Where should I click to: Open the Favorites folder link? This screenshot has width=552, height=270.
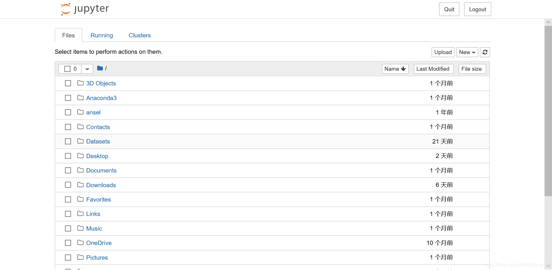point(98,200)
